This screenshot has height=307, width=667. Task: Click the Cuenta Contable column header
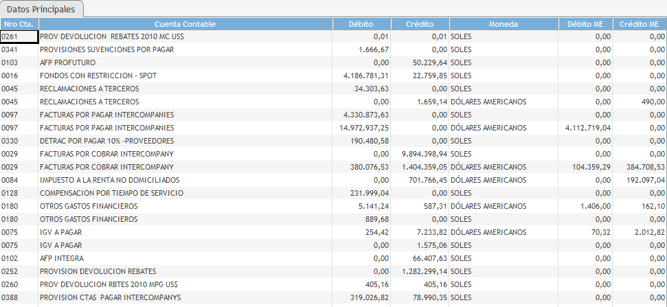[x=185, y=24]
